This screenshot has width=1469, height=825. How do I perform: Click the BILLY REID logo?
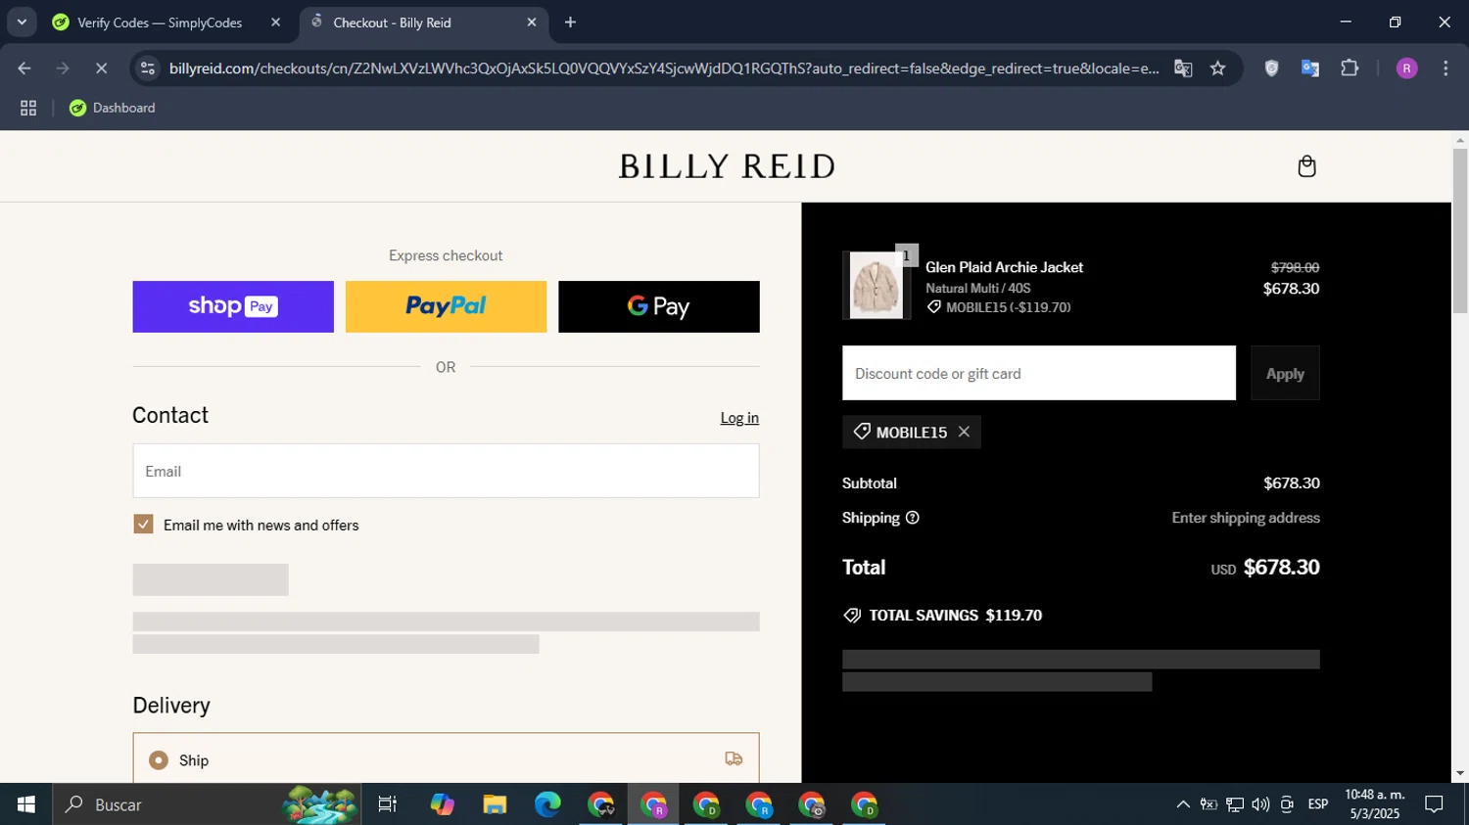click(727, 166)
